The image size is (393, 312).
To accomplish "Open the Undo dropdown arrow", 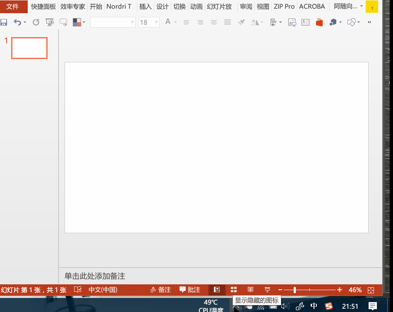I will [24, 22].
